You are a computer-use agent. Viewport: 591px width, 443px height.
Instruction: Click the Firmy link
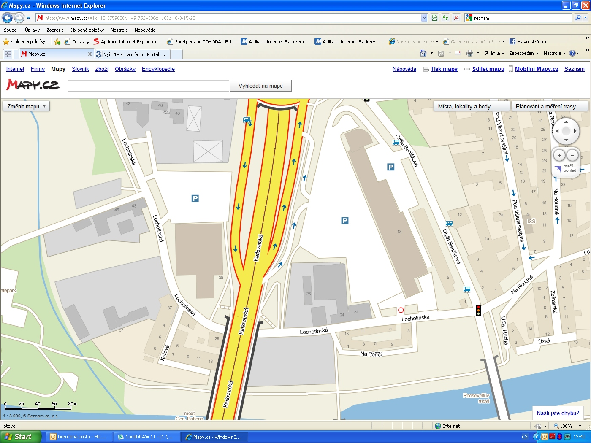point(38,69)
